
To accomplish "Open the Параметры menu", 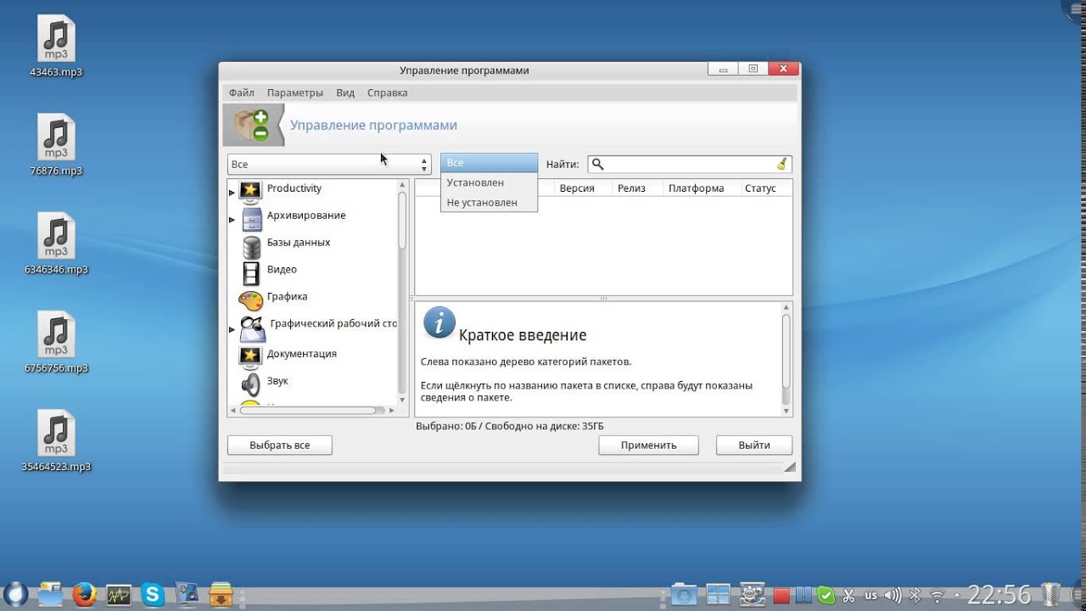I will [295, 92].
